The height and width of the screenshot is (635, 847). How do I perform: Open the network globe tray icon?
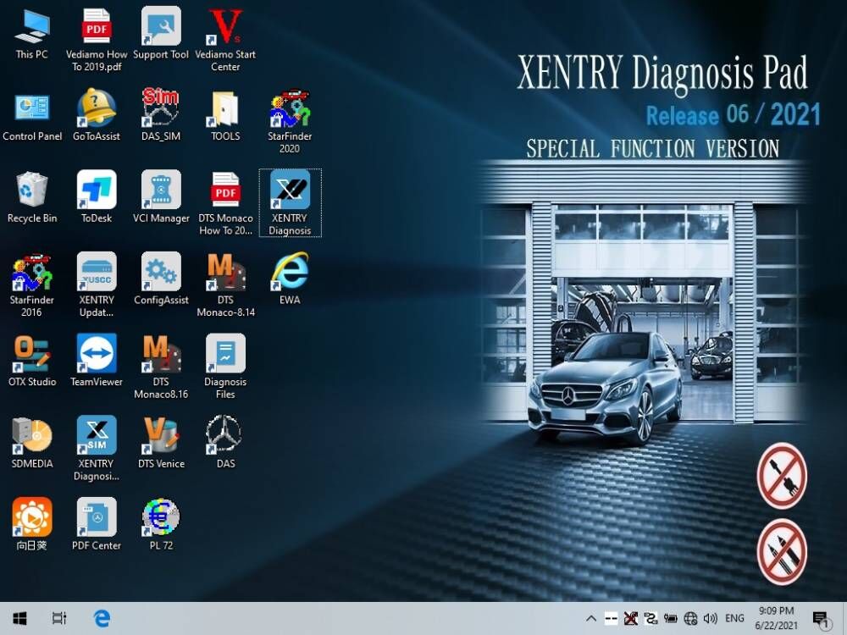pos(690,619)
